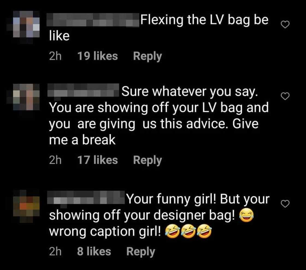View the 19 likes list

click(x=98, y=56)
